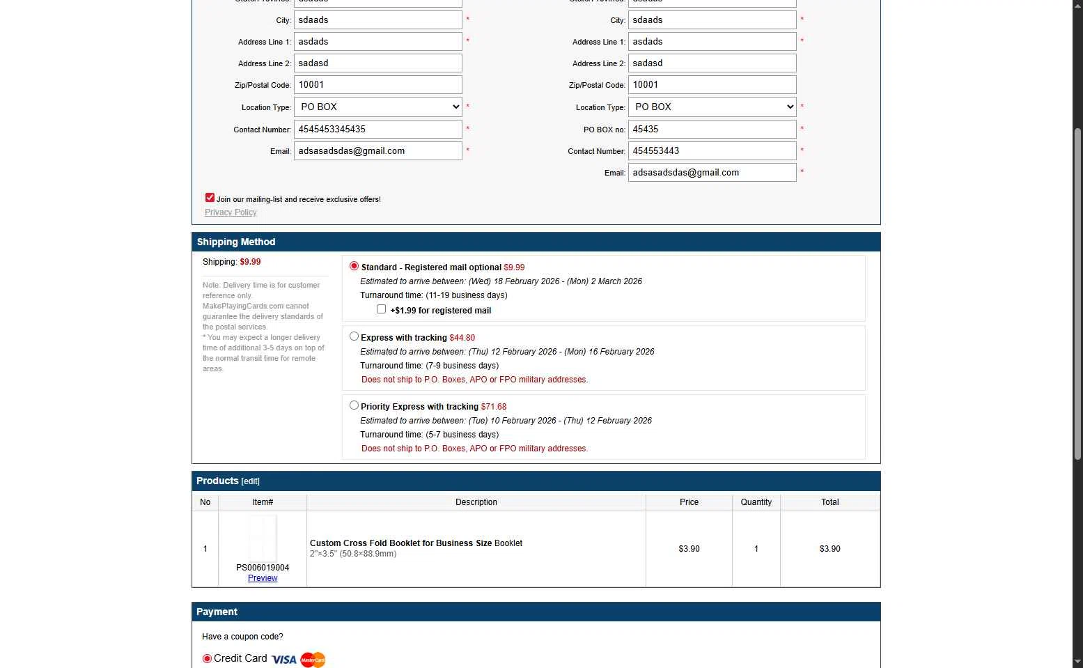Click the $3.90 Price cell
The image size is (1083, 668).
[689, 549]
